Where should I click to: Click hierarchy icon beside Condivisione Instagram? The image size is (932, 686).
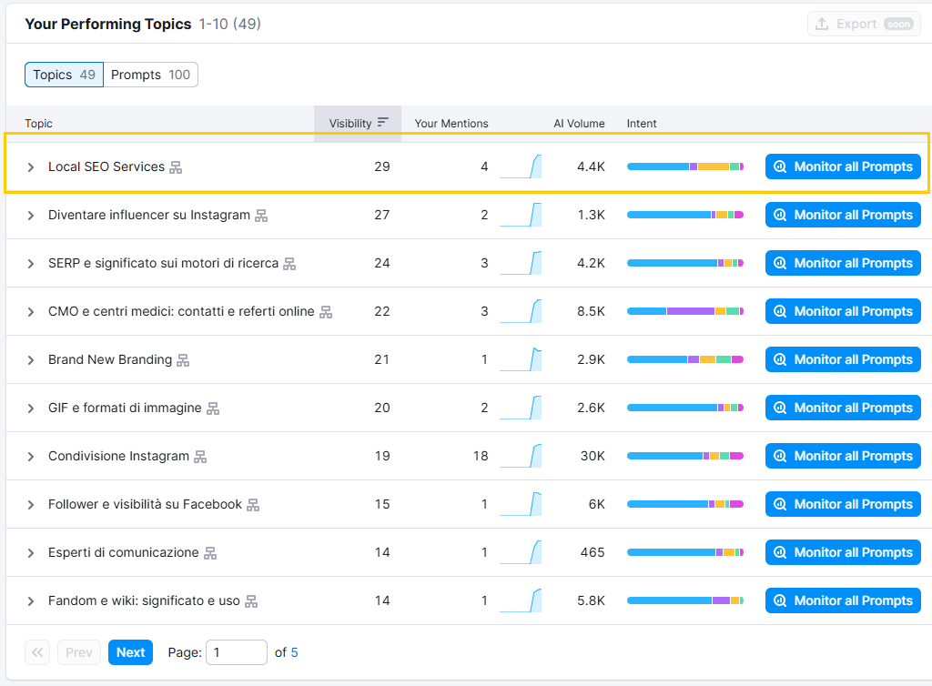pyautogui.click(x=200, y=457)
